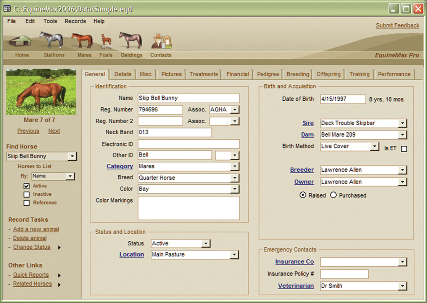This screenshot has width=427, height=303.
Task: Open the Home screen icon
Action: 21,42
